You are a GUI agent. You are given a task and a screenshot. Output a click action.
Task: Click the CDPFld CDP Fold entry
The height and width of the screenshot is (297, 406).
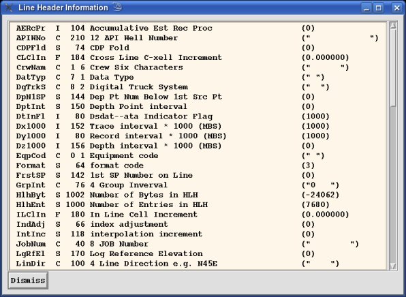(x=199, y=48)
